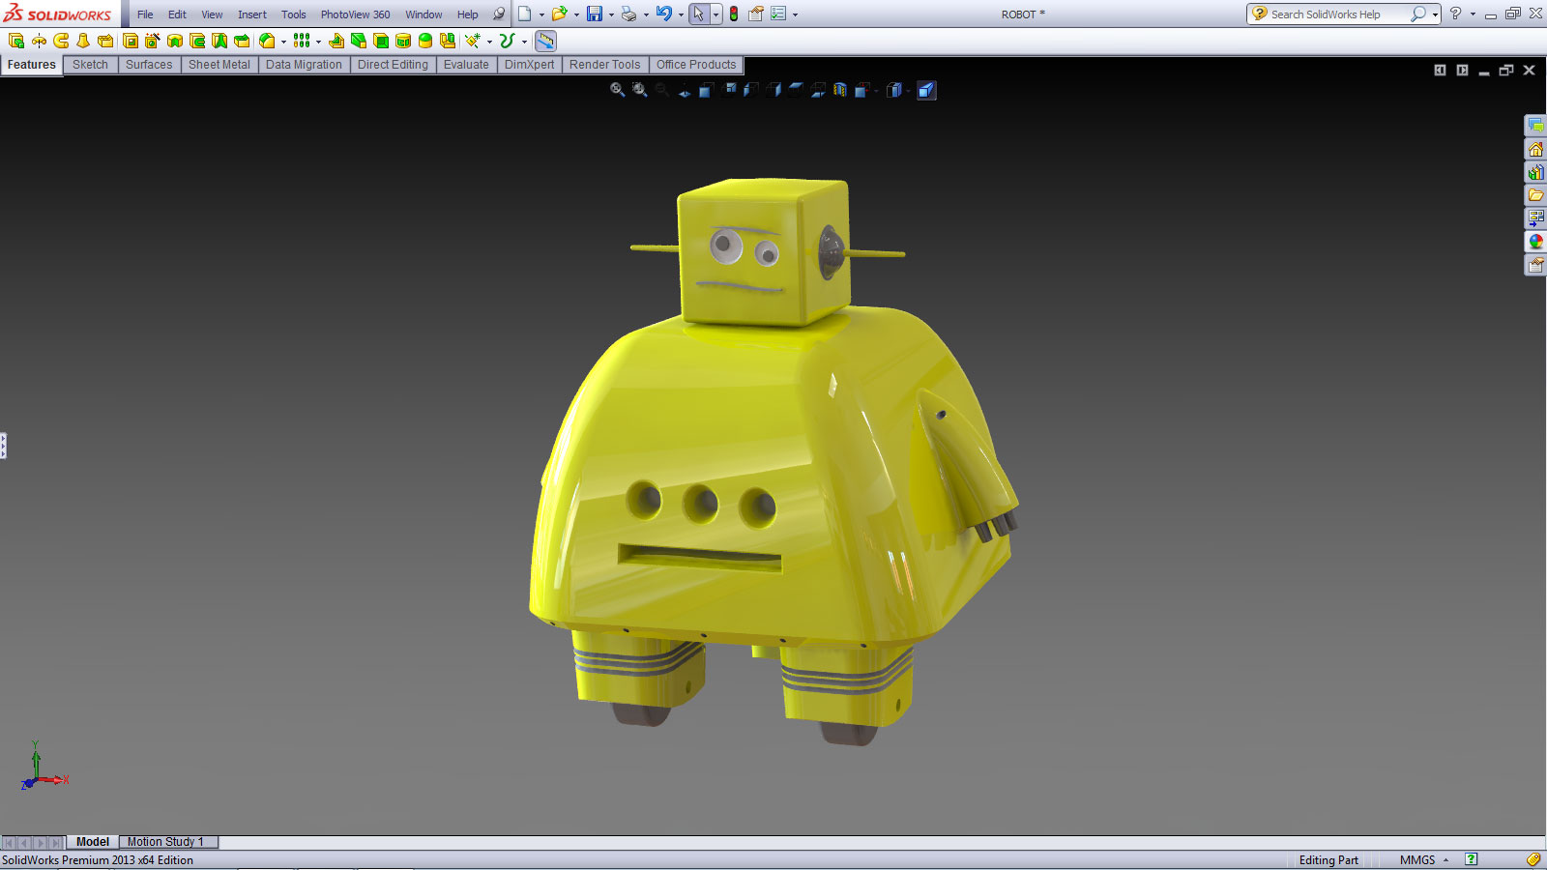The height and width of the screenshot is (870, 1547).
Task: Click the Normal To view icon
Action: pyautogui.click(x=685, y=90)
